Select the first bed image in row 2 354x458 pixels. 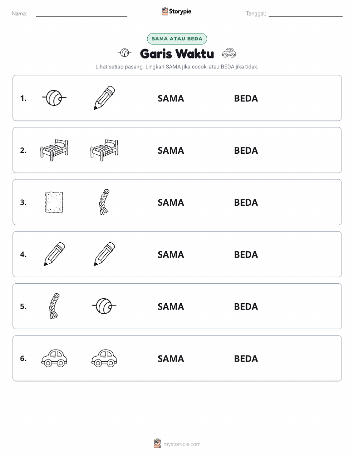pyautogui.click(x=54, y=150)
